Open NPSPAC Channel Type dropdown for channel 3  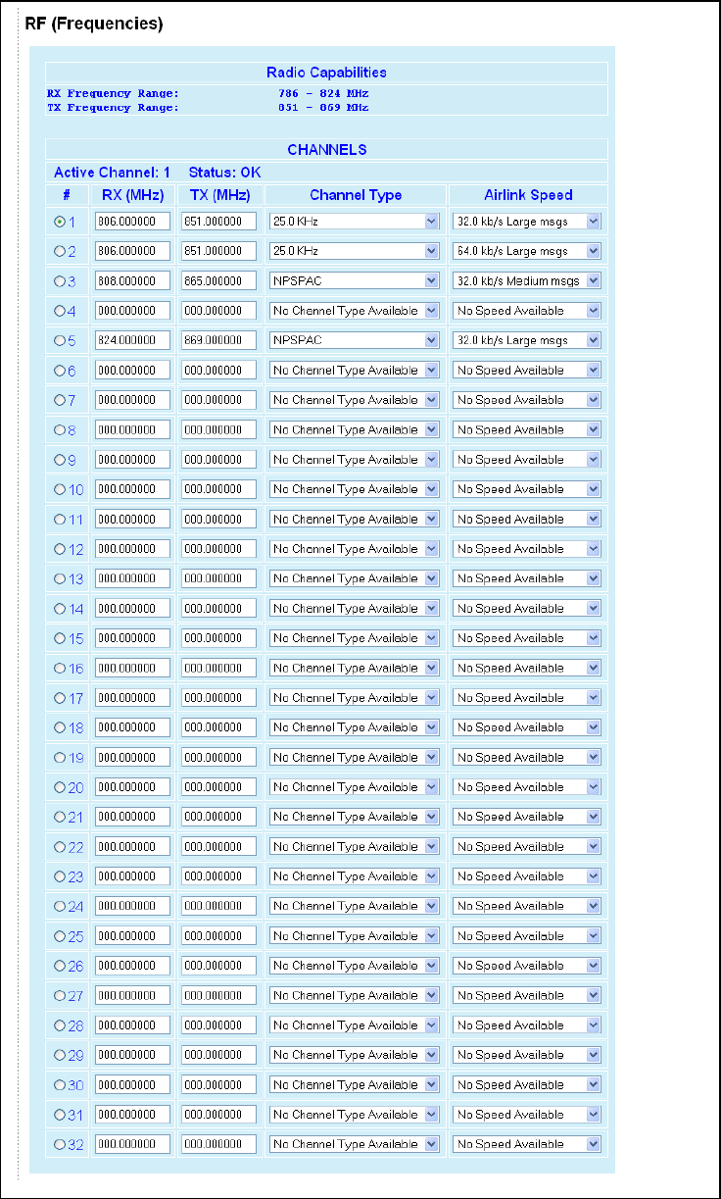354,281
